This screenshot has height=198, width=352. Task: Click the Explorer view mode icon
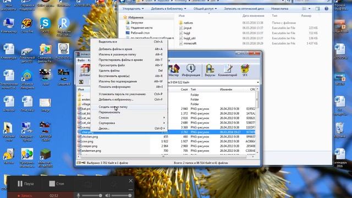click(304, 9)
